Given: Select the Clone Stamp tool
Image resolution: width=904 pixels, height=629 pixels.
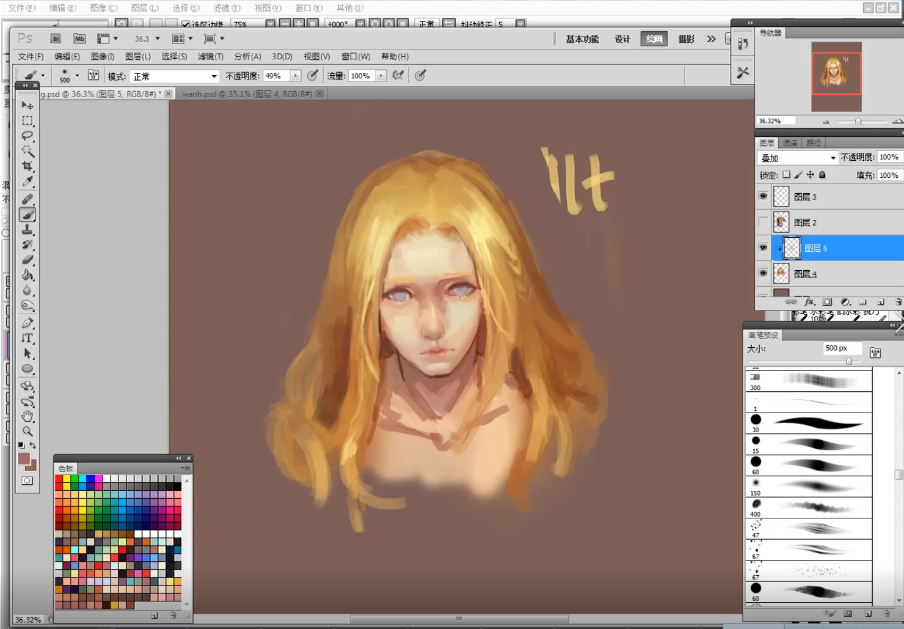Looking at the screenshot, I should pos(27,230).
